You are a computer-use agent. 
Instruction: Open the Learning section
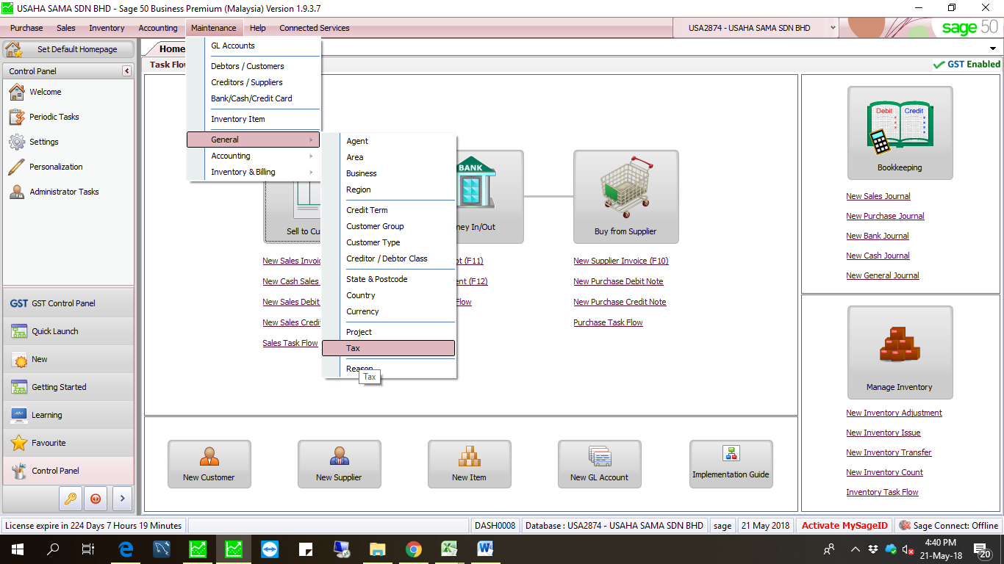[68, 415]
